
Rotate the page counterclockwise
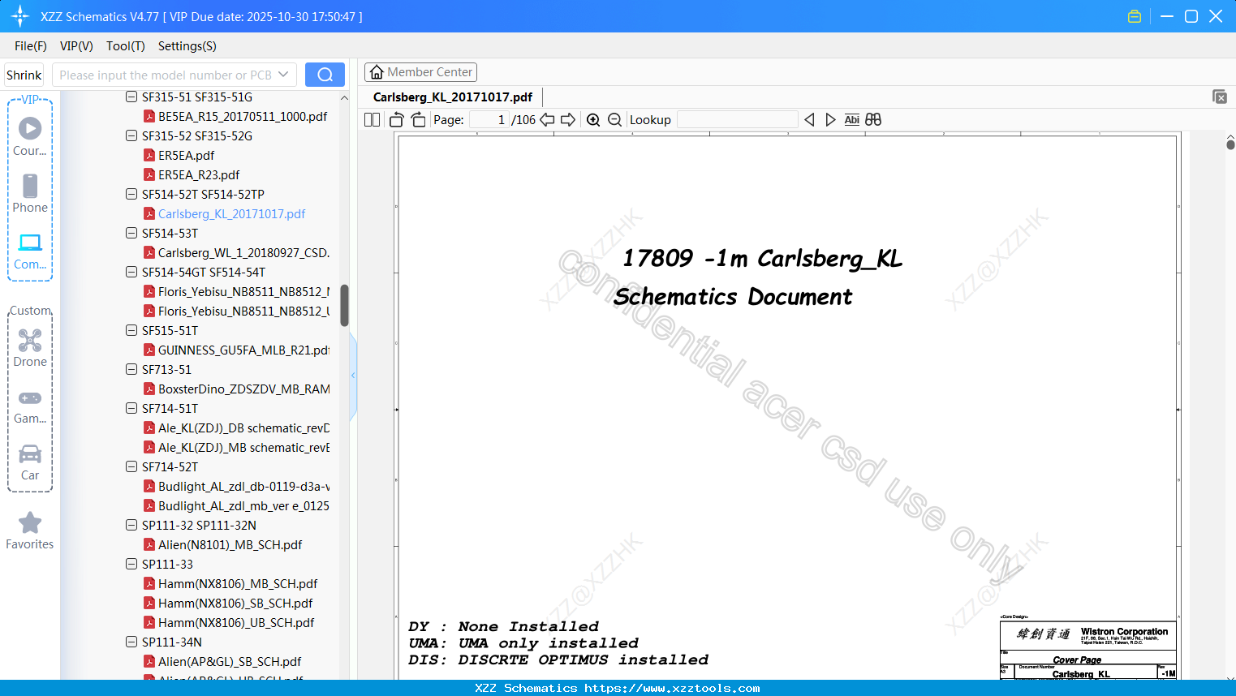(397, 120)
